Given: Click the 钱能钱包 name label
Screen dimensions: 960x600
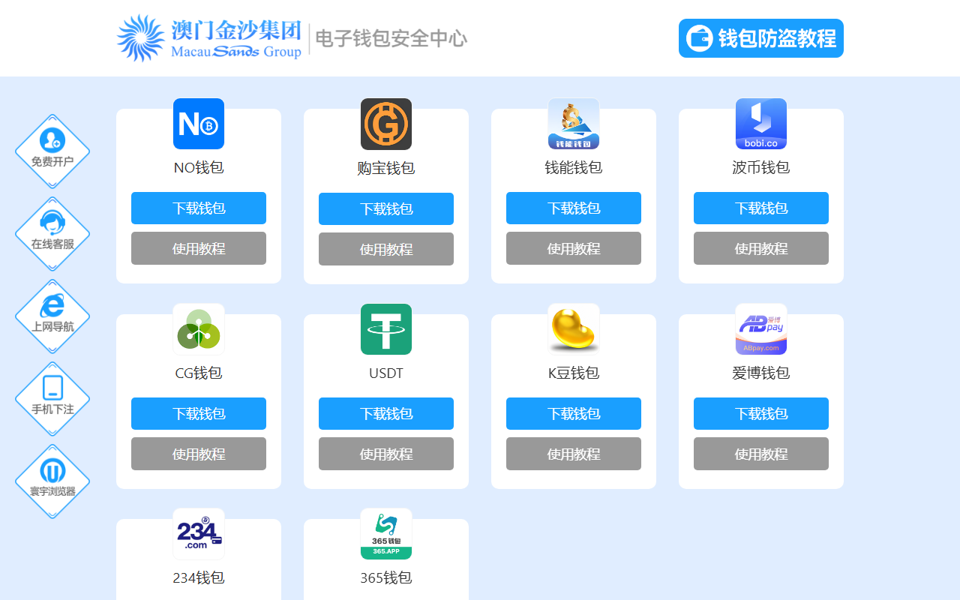Looking at the screenshot, I should point(574,167).
